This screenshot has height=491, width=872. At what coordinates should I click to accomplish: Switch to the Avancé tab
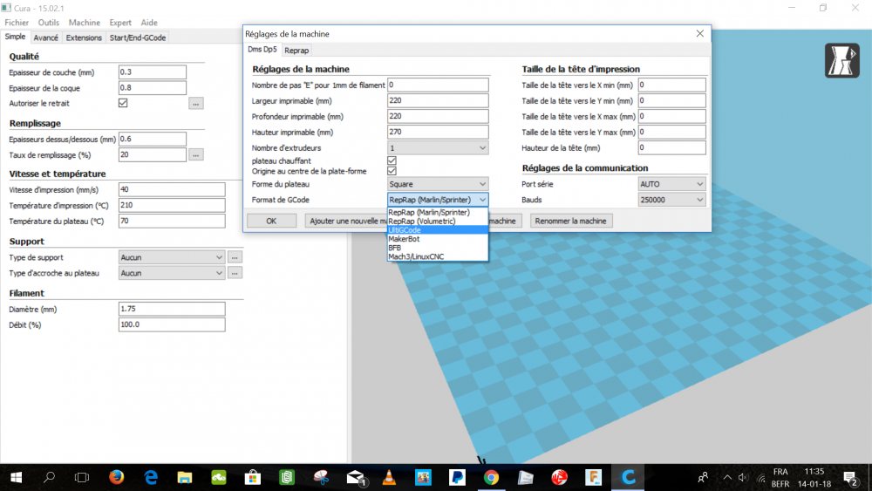coord(45,38)
